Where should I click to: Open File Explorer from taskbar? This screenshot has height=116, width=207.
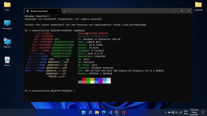pyautogui.click(x=97, y=112)
